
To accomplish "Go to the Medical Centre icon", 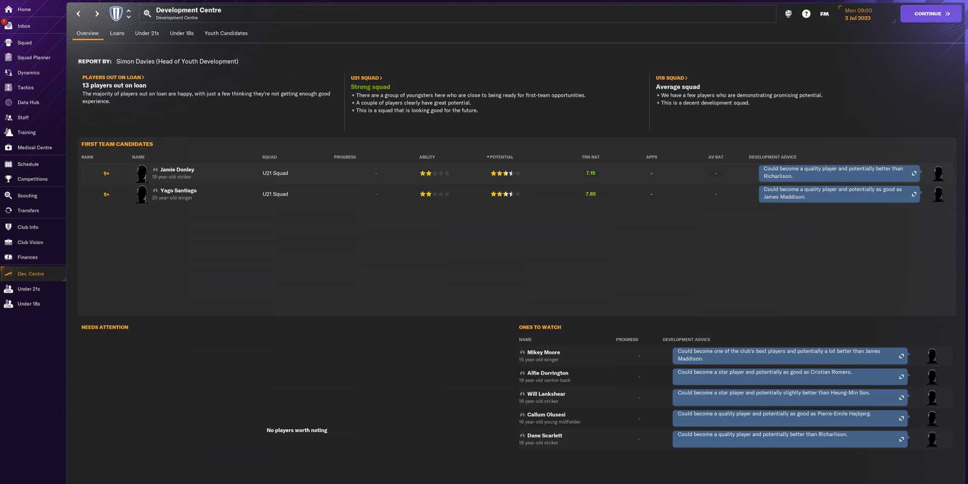I will pos(9,148).
